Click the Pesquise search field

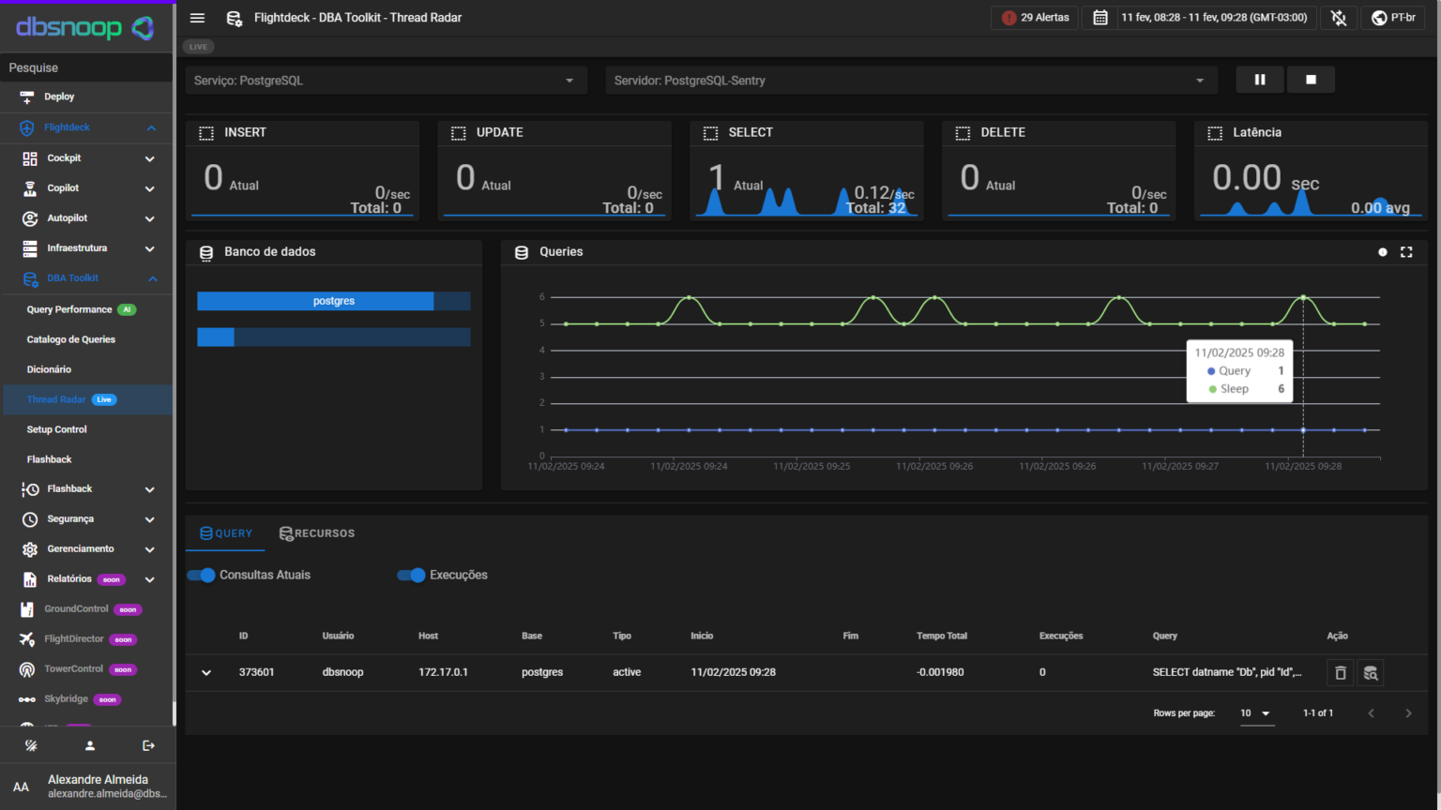click(x=86, y=67)
